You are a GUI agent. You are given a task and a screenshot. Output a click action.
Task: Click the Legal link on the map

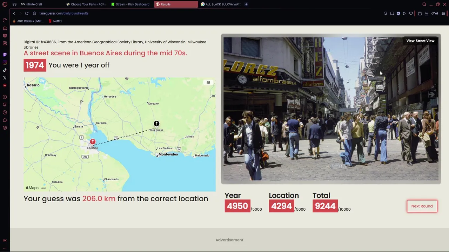(43, 188)
